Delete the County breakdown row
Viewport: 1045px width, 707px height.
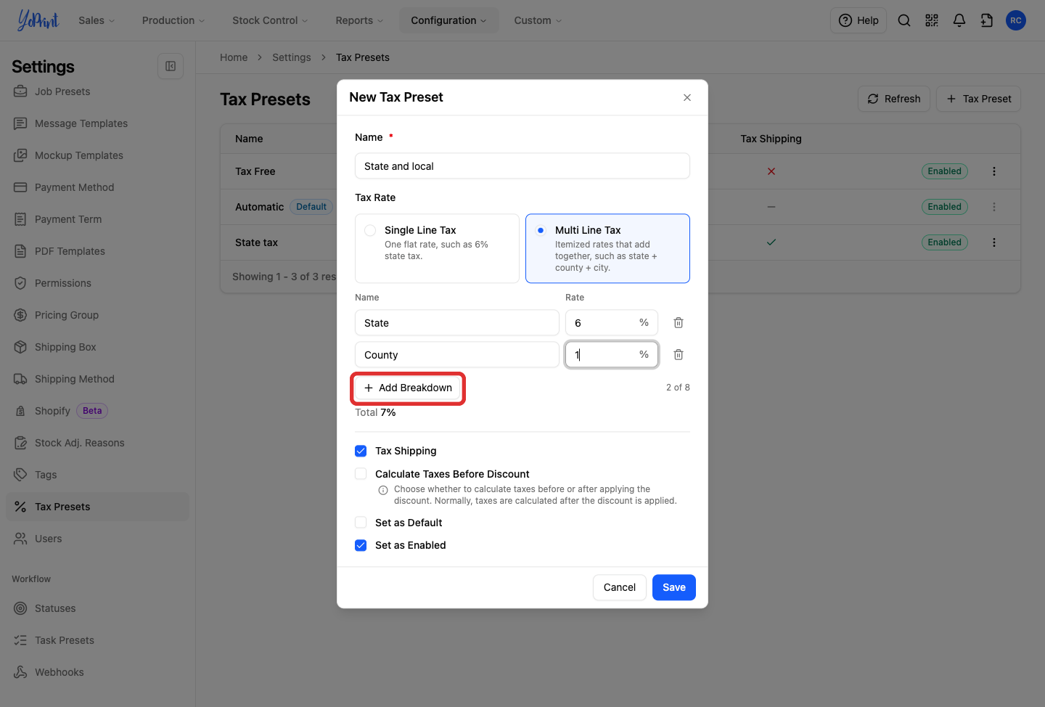tap(679, 355)
